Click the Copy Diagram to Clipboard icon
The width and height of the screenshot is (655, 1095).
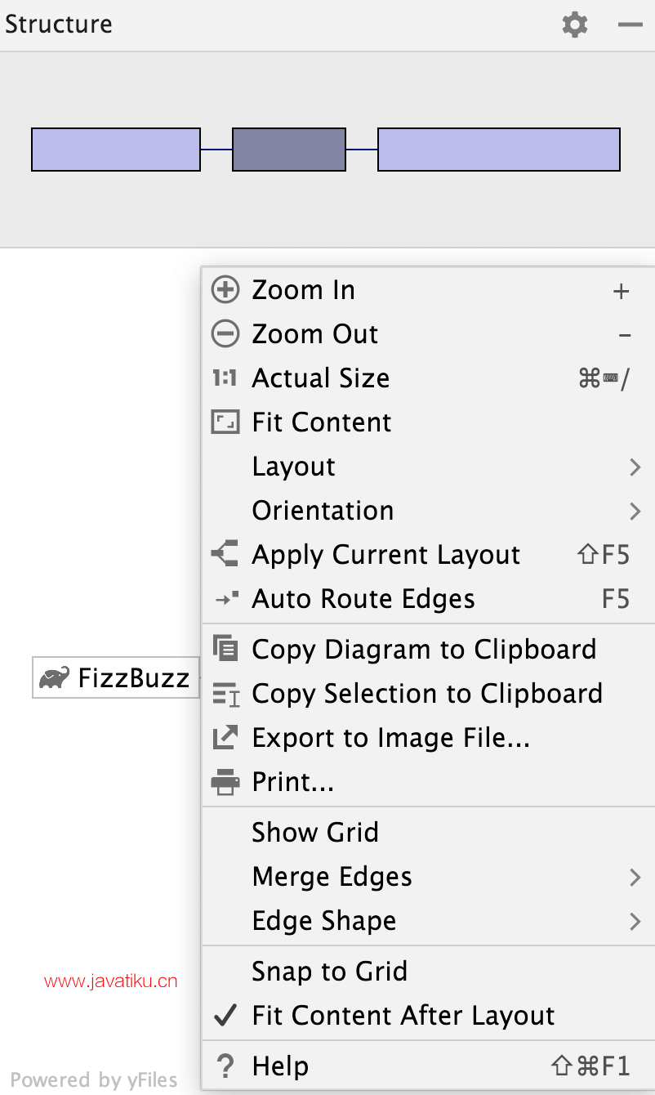225,649
